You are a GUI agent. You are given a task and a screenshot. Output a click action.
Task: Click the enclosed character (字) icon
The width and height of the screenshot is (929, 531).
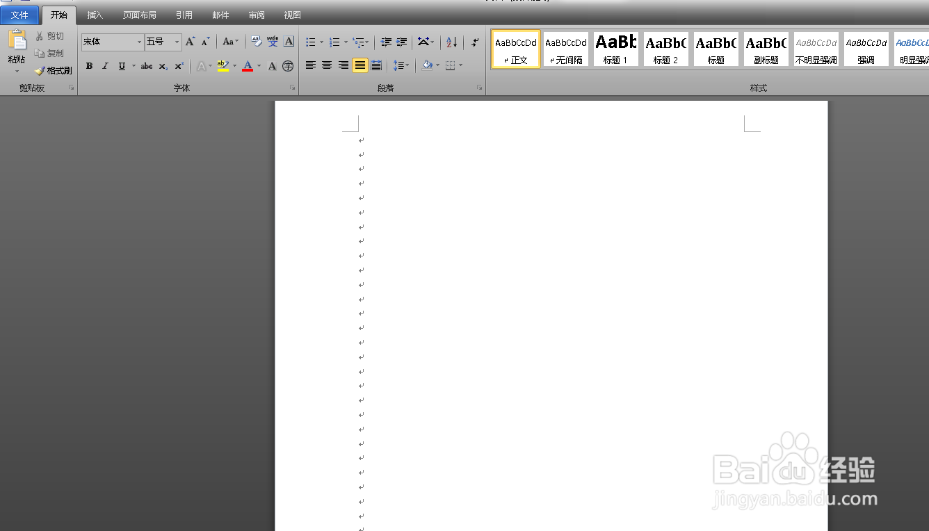tap(288, 66)
